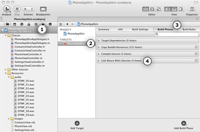Toggle the Debug area visibility
200x132 pixels.
tap(174, 9)
